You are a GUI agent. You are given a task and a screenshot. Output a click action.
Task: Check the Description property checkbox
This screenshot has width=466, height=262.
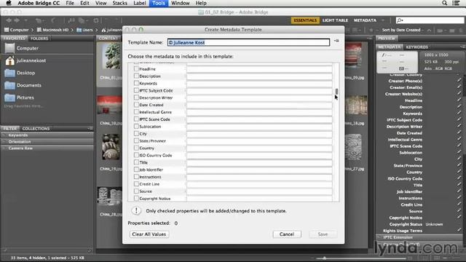point(136,76)
